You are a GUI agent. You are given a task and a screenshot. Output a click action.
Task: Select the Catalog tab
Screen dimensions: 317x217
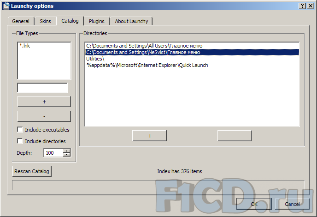(x=70, y=21)
